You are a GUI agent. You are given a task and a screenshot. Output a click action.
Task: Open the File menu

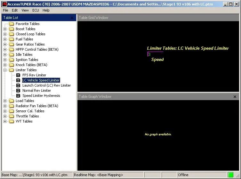[5, 10]
